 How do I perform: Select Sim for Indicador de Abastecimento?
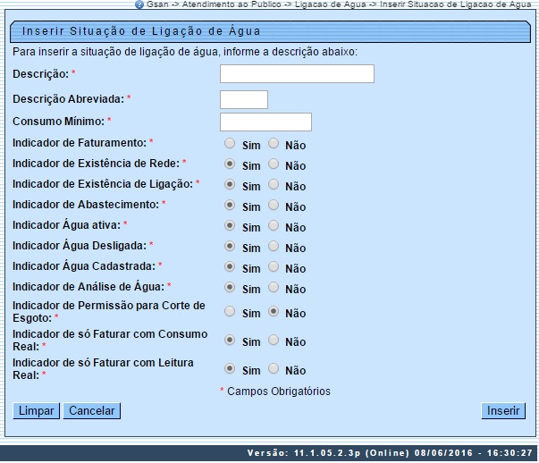tap(231, 206)
